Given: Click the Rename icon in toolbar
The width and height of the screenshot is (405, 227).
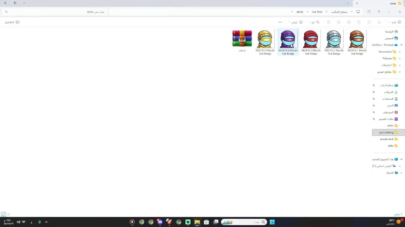Looking at the screenshot, I should point(349,22).
